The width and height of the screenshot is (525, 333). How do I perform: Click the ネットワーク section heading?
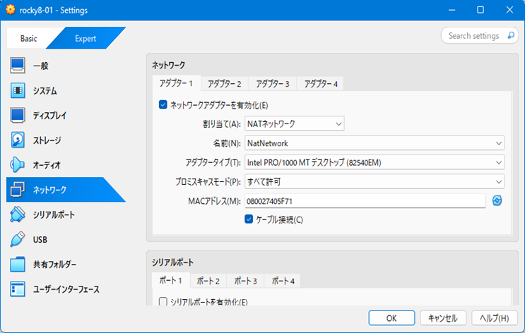(x=168, y=65)
